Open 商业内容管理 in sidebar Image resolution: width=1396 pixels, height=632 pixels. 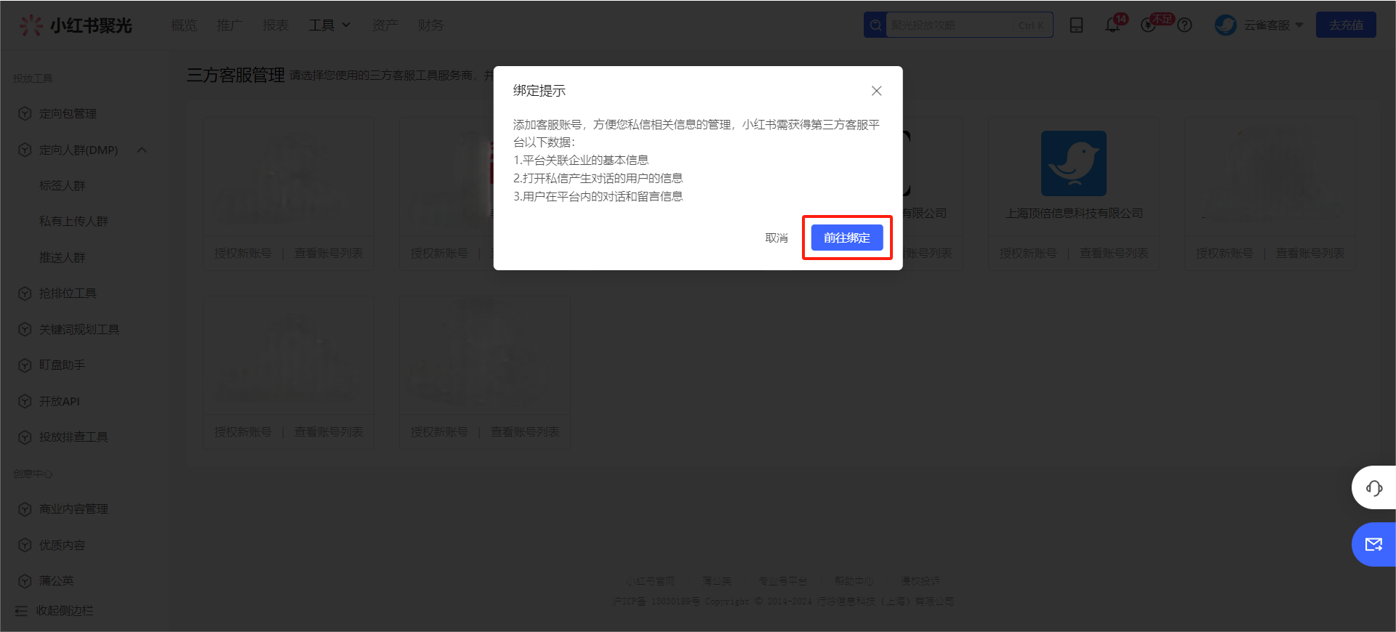click(x=73, y=509)
